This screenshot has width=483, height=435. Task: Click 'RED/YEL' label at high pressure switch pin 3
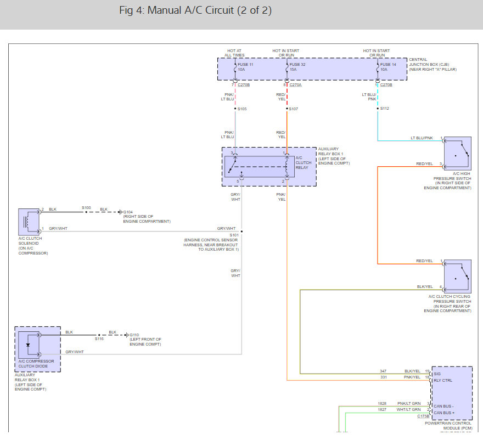[424, 164]
